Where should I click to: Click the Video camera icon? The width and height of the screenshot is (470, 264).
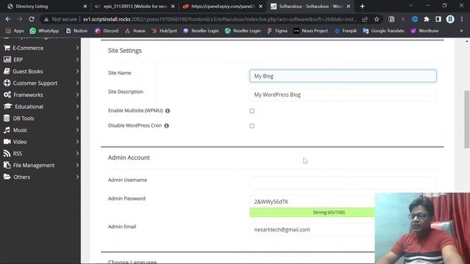click(7, 142)
